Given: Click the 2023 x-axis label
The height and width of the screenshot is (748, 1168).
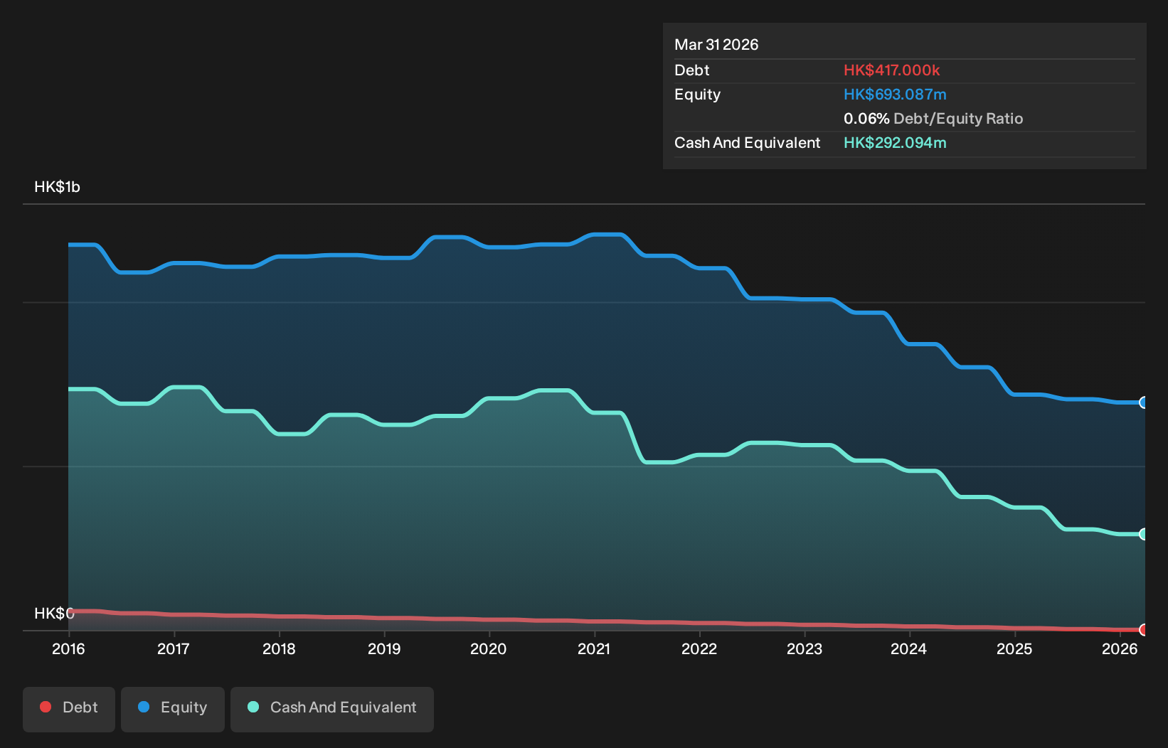Looking at the screenshot, I should (x=805, y=648).
